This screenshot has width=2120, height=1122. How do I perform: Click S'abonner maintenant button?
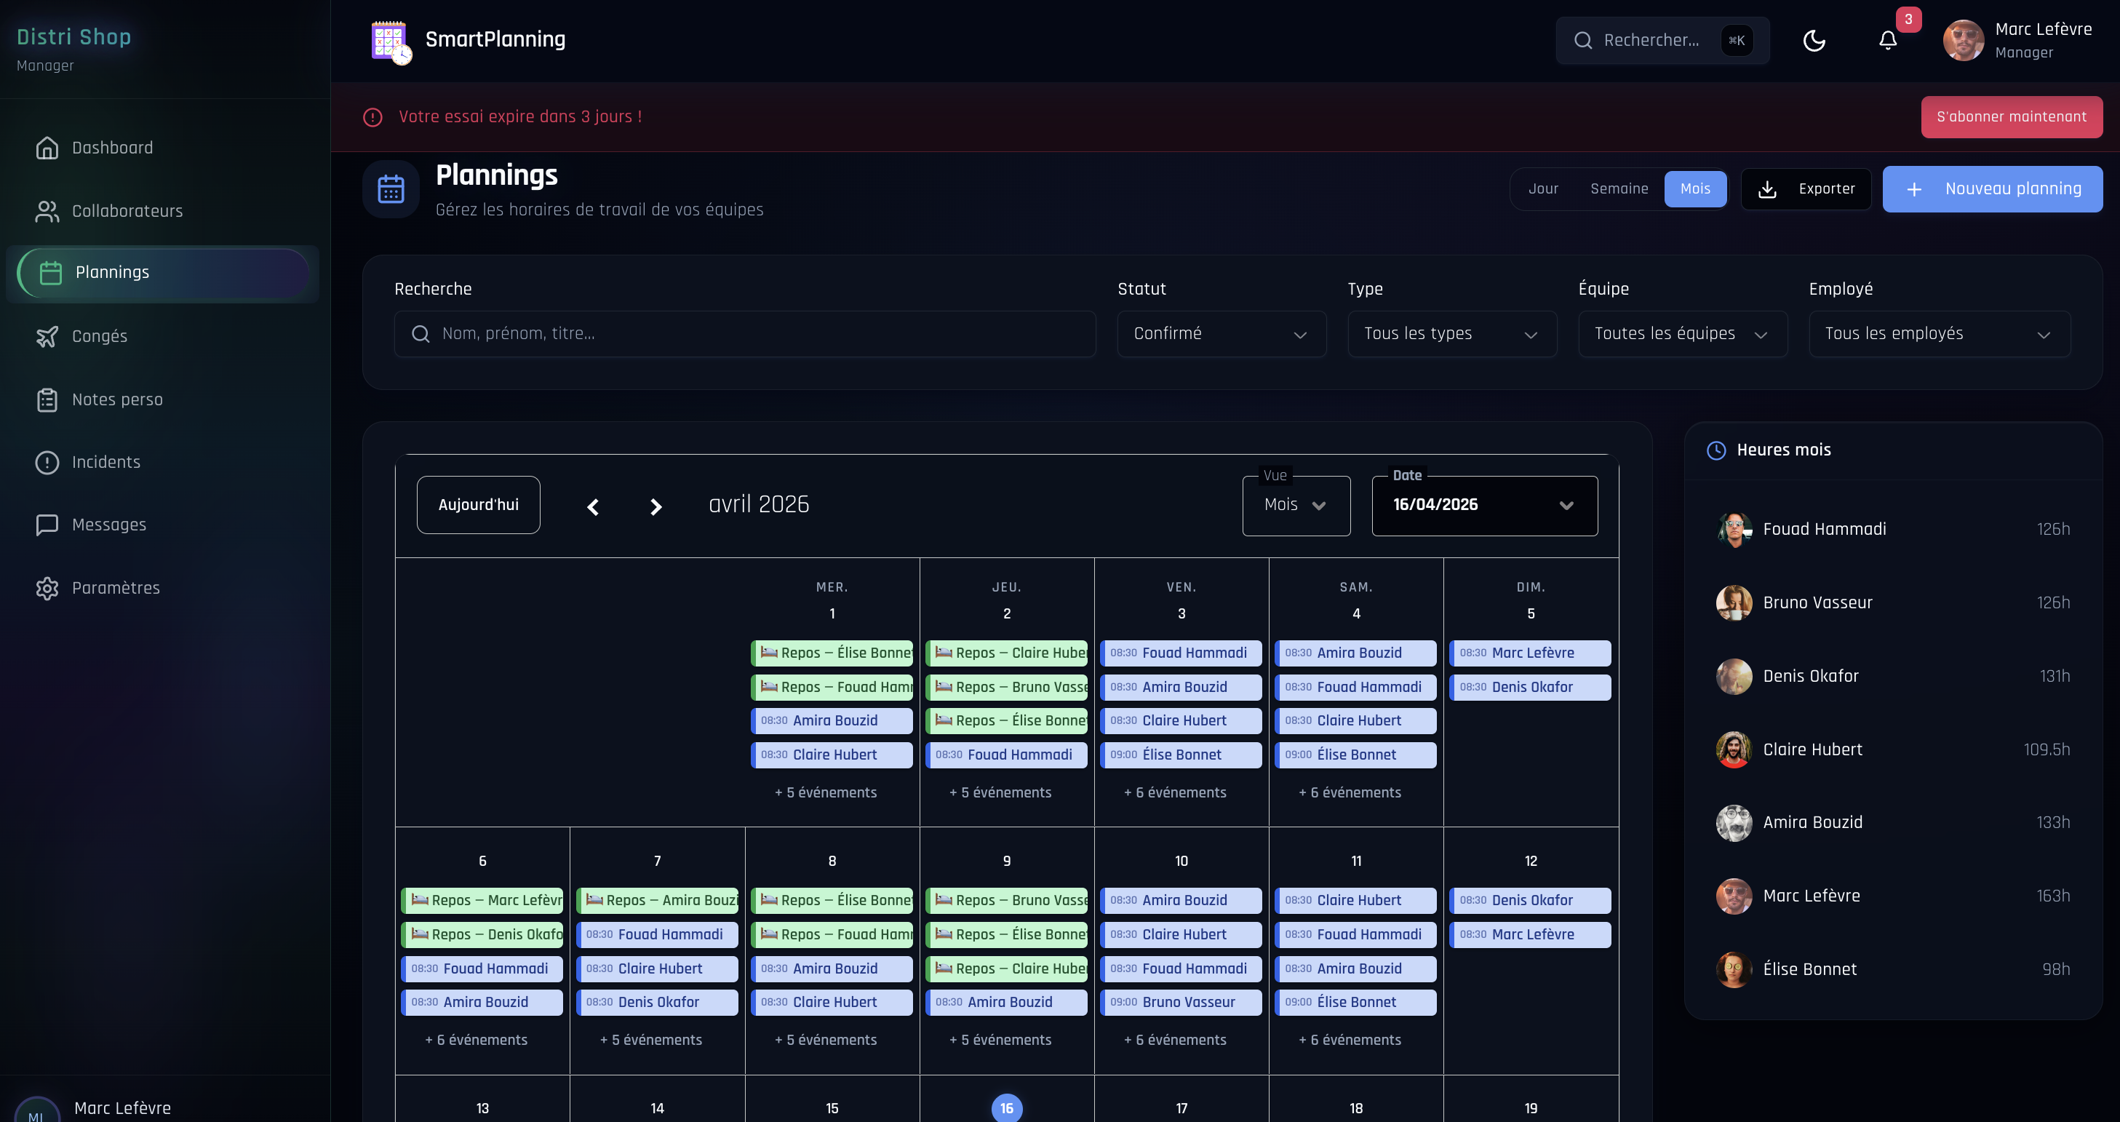[x=2012, y=117]
